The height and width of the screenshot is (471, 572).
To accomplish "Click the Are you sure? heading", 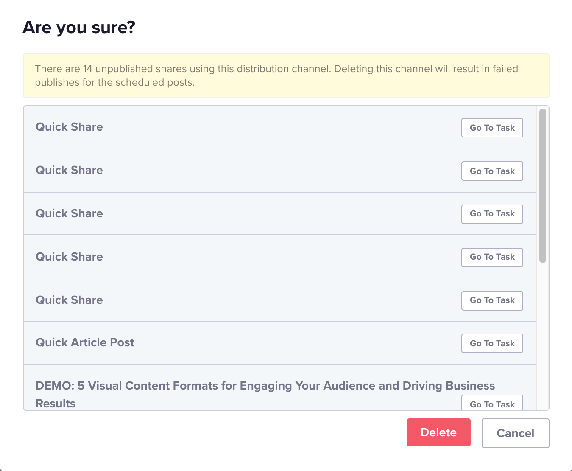I will pos(79,28).
